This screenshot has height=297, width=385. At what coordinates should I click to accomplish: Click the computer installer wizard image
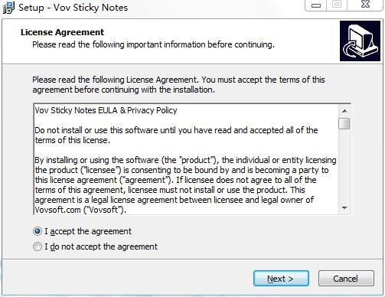[360, 41]
